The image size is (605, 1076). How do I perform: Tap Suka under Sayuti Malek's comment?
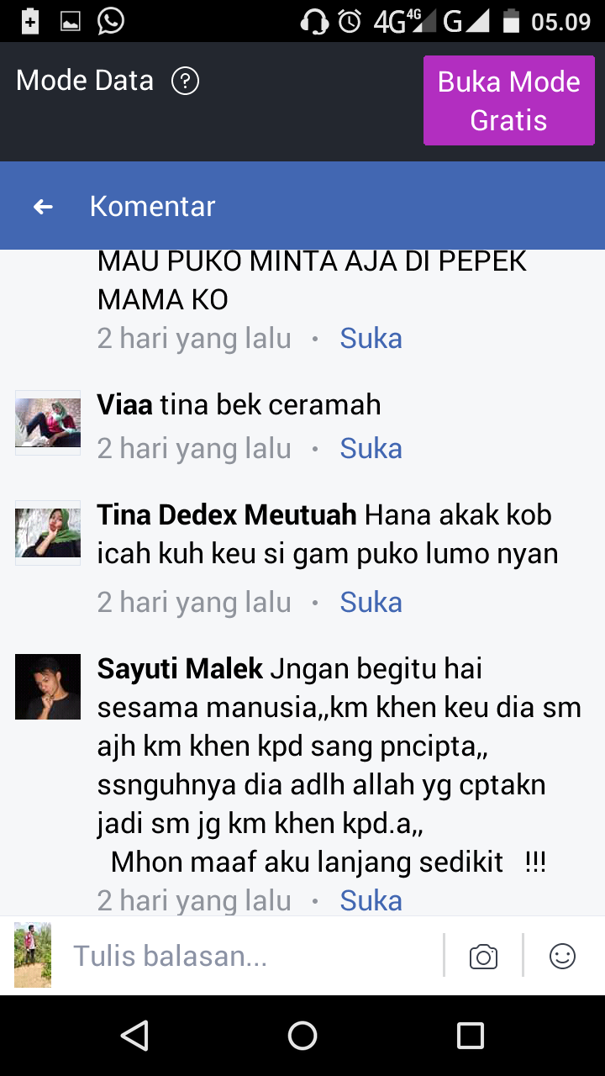371,901
